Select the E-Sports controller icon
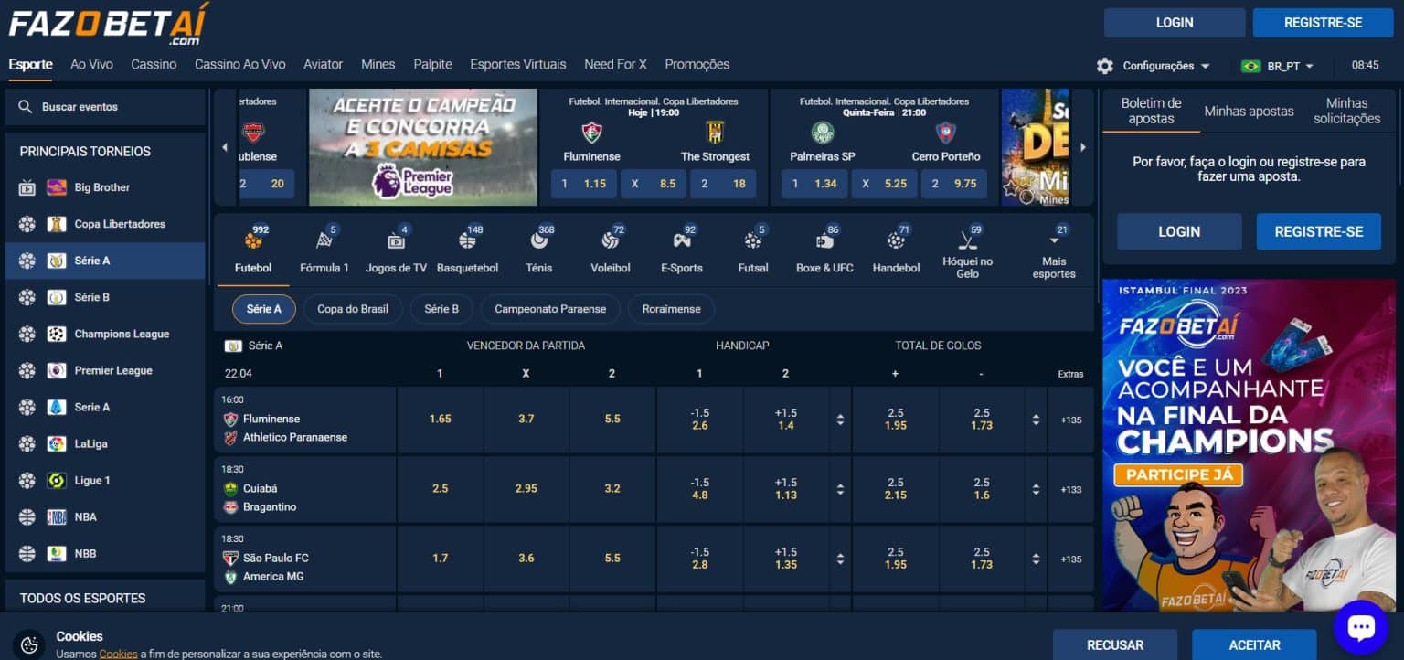 coord(682,241)
